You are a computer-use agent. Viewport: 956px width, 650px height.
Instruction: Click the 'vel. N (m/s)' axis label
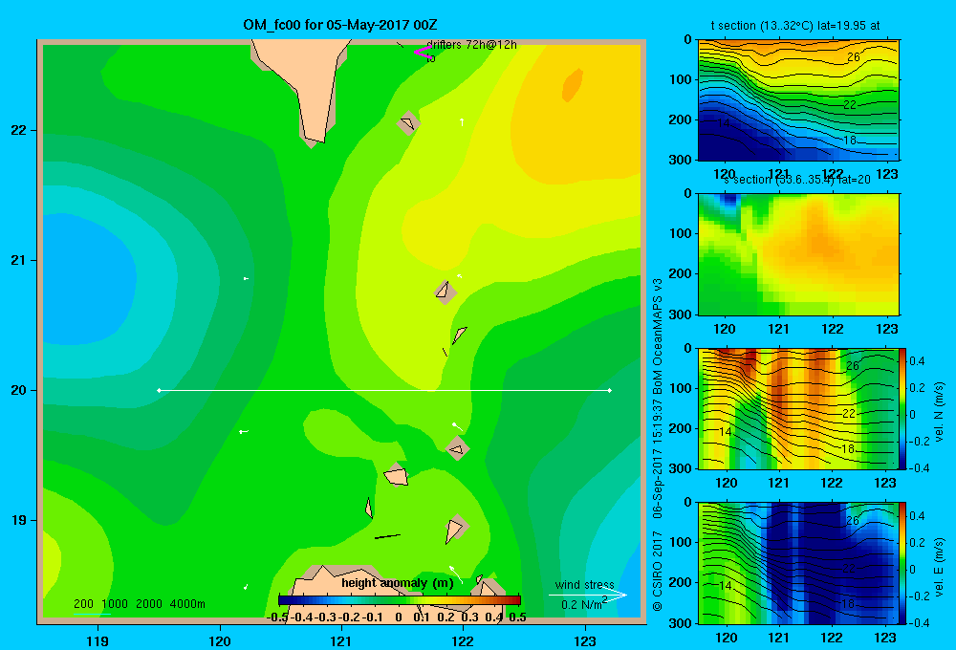tap(940, 412)
